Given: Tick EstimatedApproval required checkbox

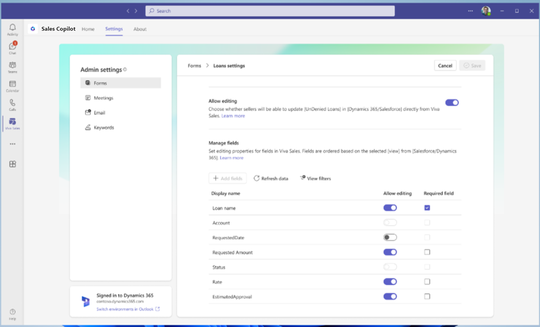Looking at the screenshot, I should (x=427, y=296).
